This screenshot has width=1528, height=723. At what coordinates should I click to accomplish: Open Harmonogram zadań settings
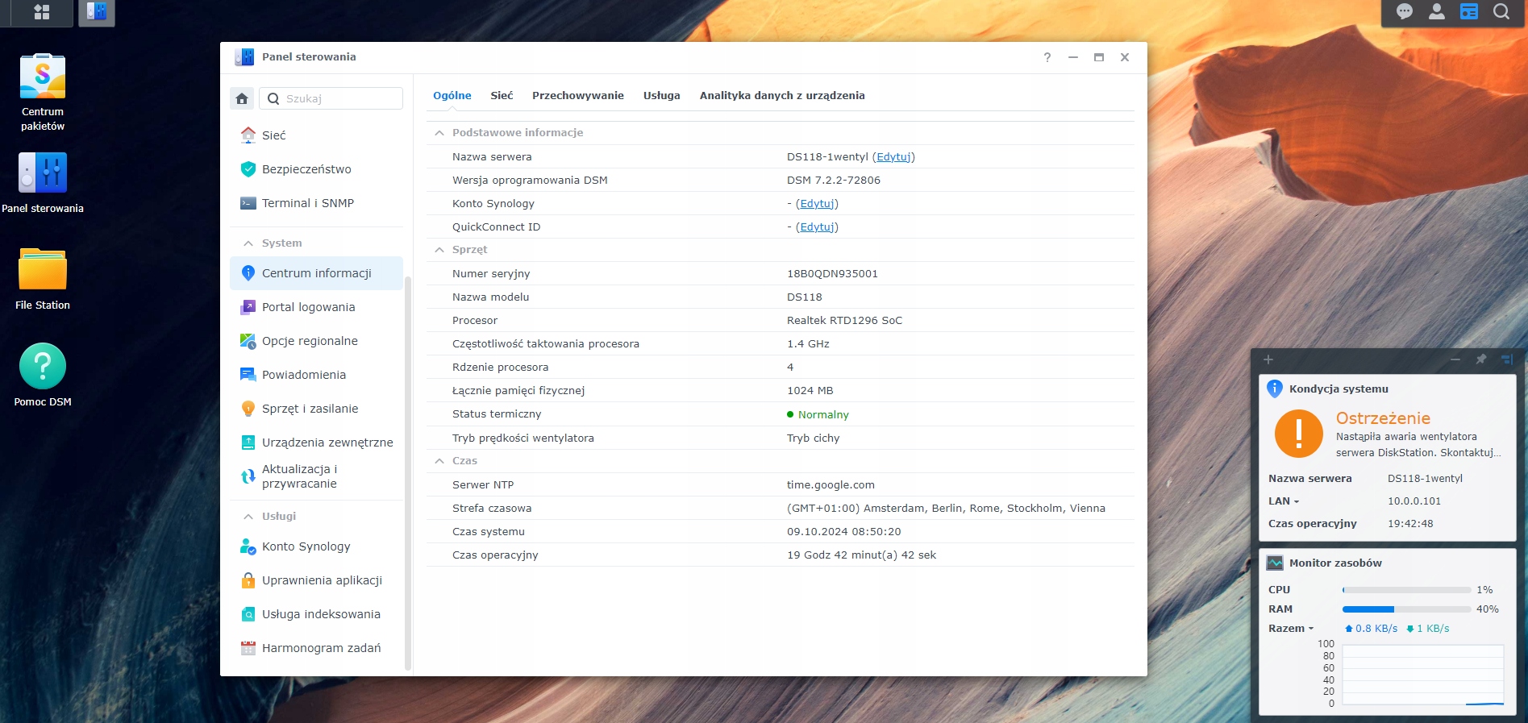pos(316,648)
